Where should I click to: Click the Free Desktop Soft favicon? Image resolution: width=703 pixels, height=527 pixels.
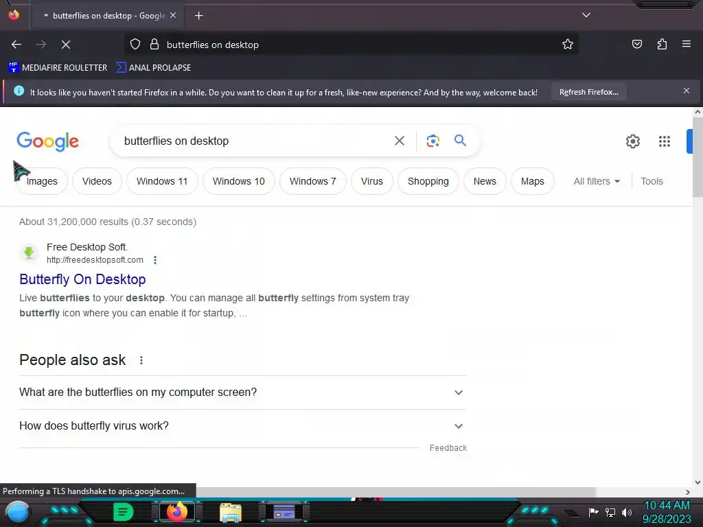pos(29,253)
